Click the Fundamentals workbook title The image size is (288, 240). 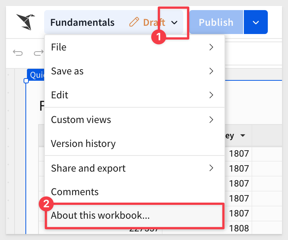point(82,22)
